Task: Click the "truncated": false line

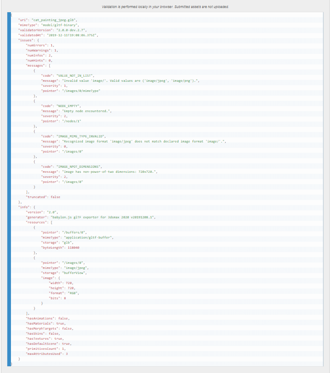Action: click(43, 197)
